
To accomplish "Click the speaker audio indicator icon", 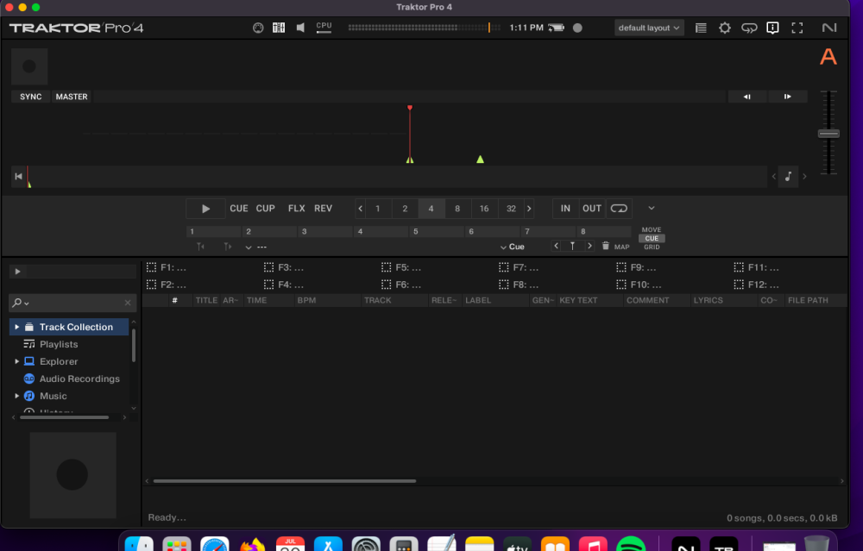I will point(300,28).
